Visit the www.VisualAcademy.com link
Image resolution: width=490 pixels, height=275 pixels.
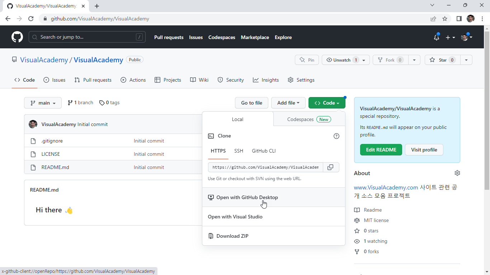386,187
